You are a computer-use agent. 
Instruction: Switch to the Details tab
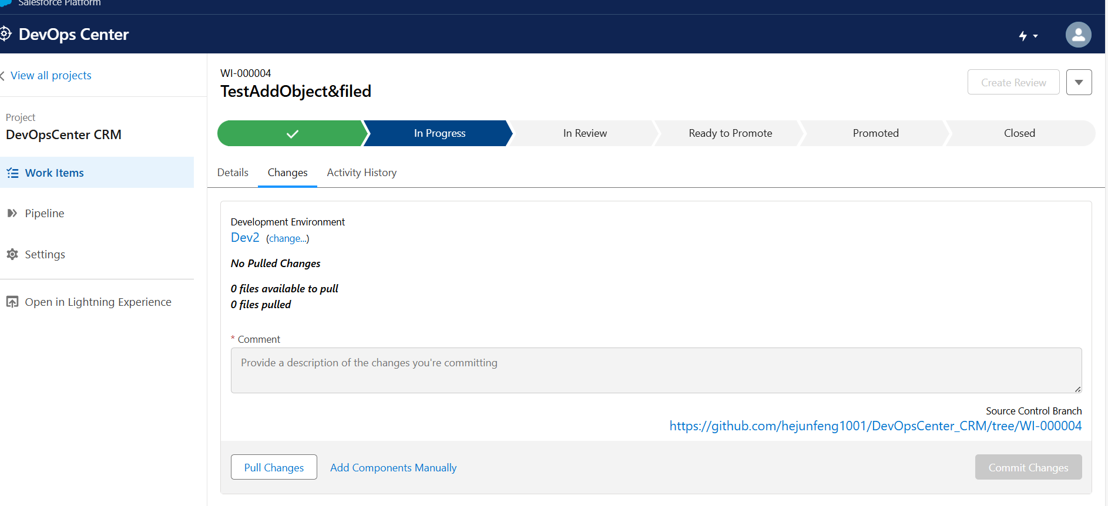tap(233, 173)
